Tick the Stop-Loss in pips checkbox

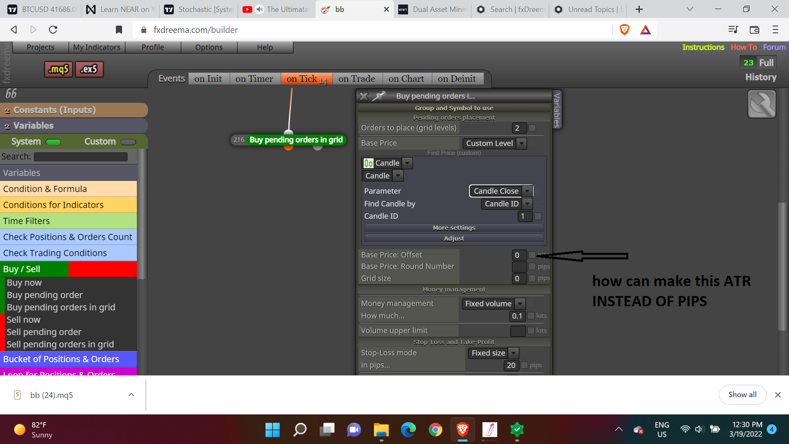(524, 365)
